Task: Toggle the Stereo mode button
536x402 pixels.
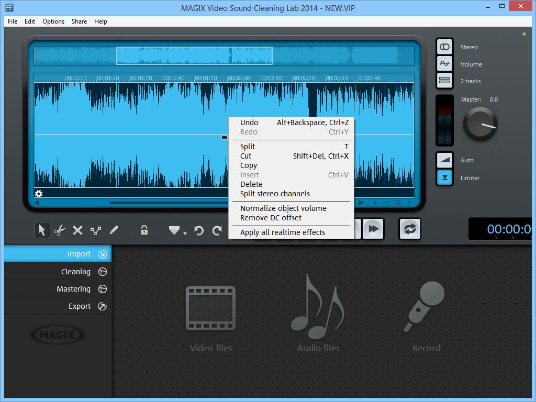Action: (x=444, y=47)
